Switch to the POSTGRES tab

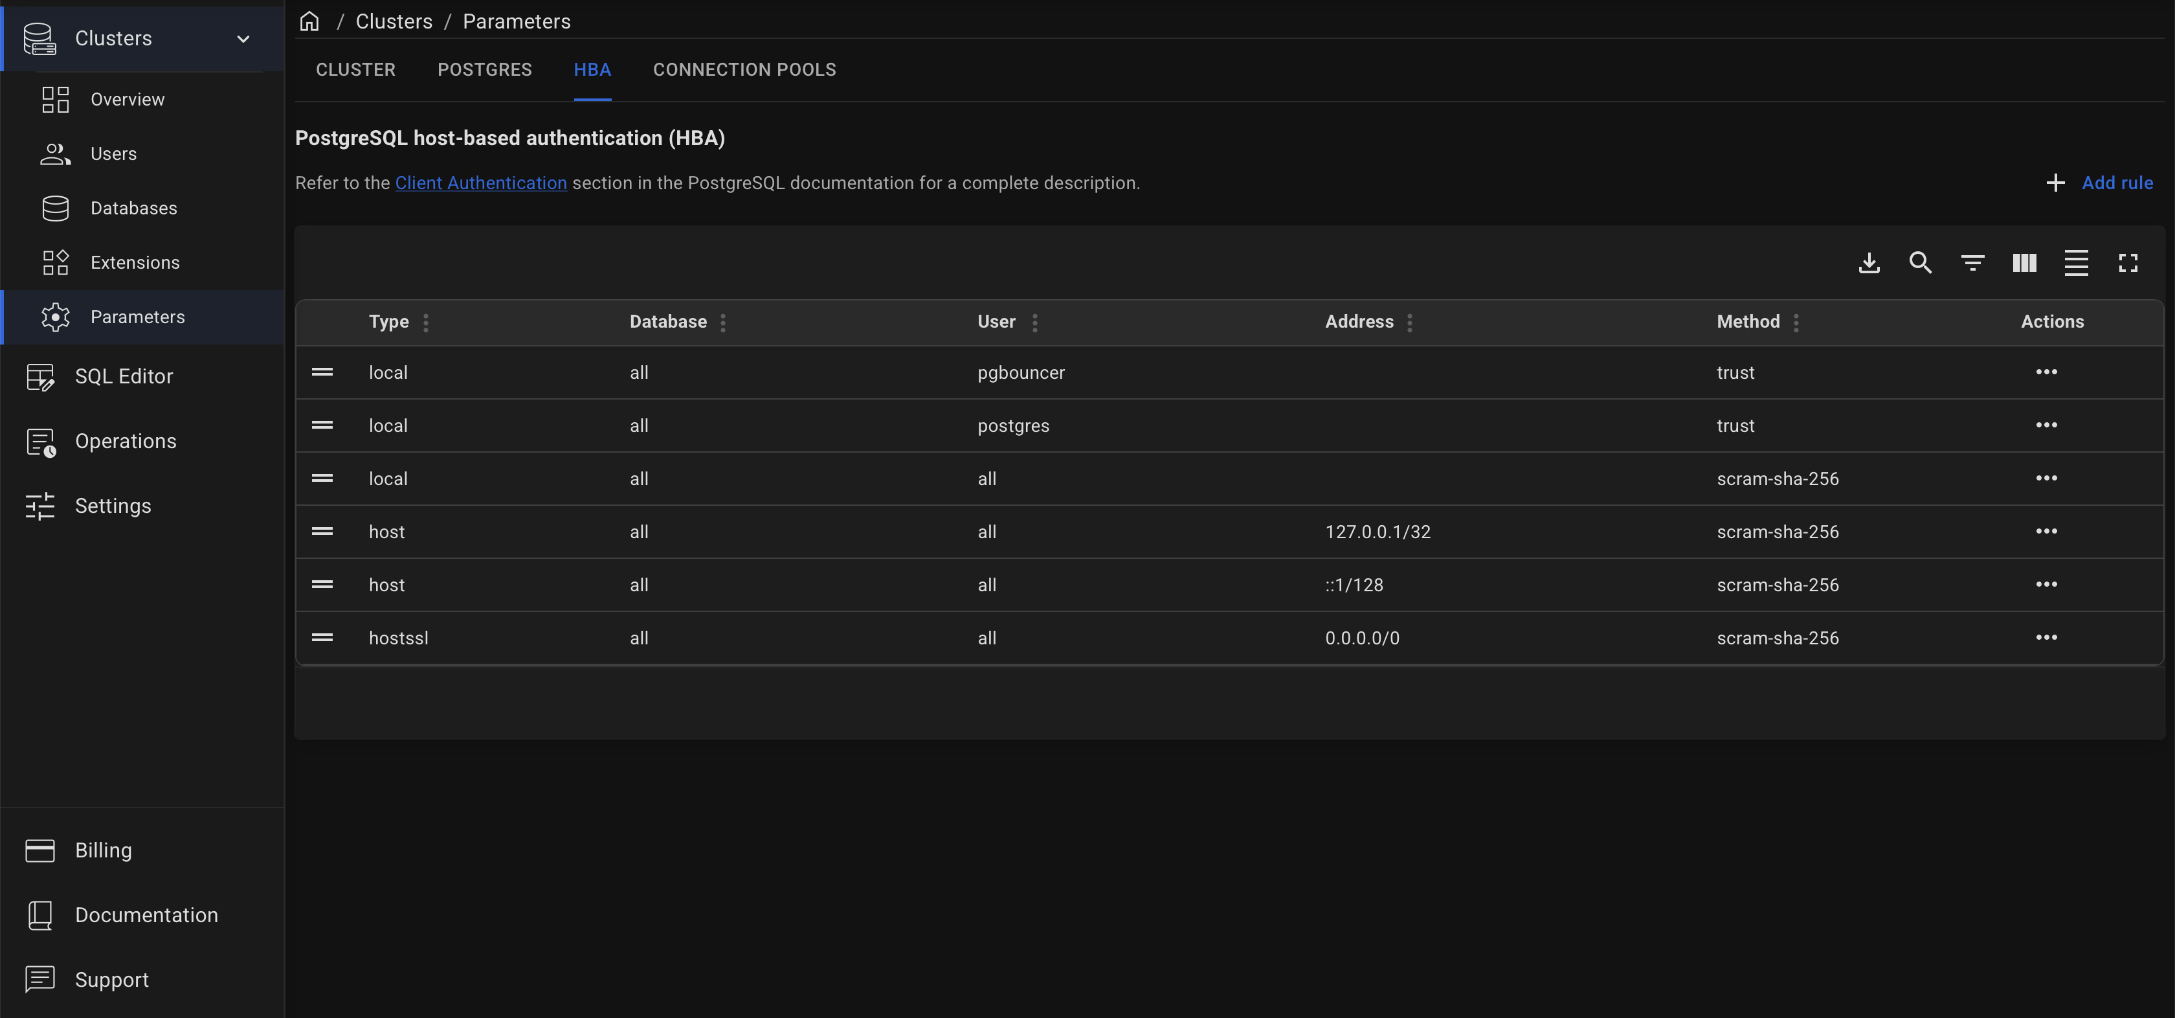pos(485,70)
